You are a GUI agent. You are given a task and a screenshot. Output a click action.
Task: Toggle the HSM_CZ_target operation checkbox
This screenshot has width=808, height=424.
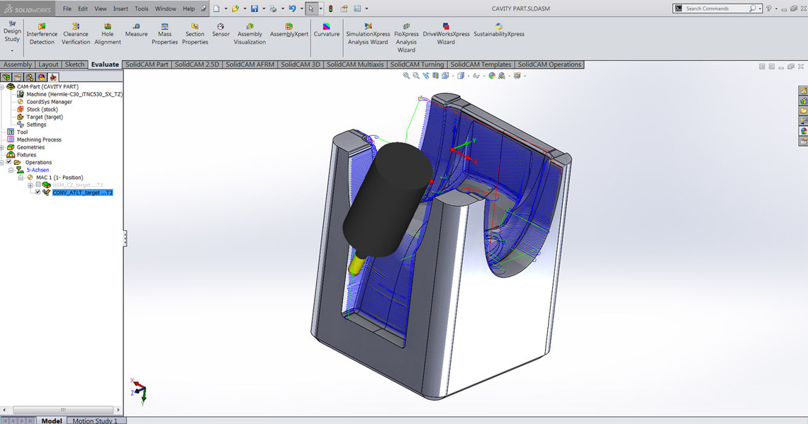[38, 185]
